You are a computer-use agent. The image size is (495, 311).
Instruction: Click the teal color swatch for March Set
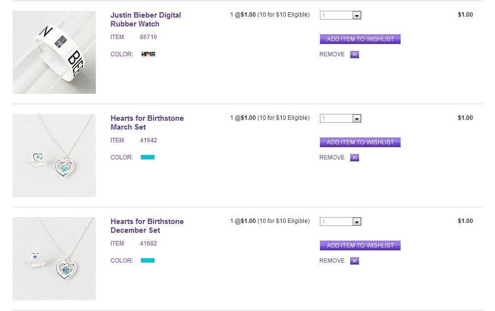coord(148,157)
